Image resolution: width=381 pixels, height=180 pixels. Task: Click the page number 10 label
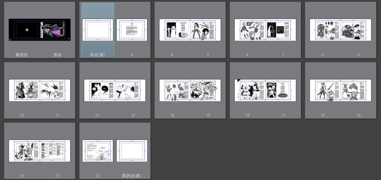pyautogui.click(x=22, y=115)
